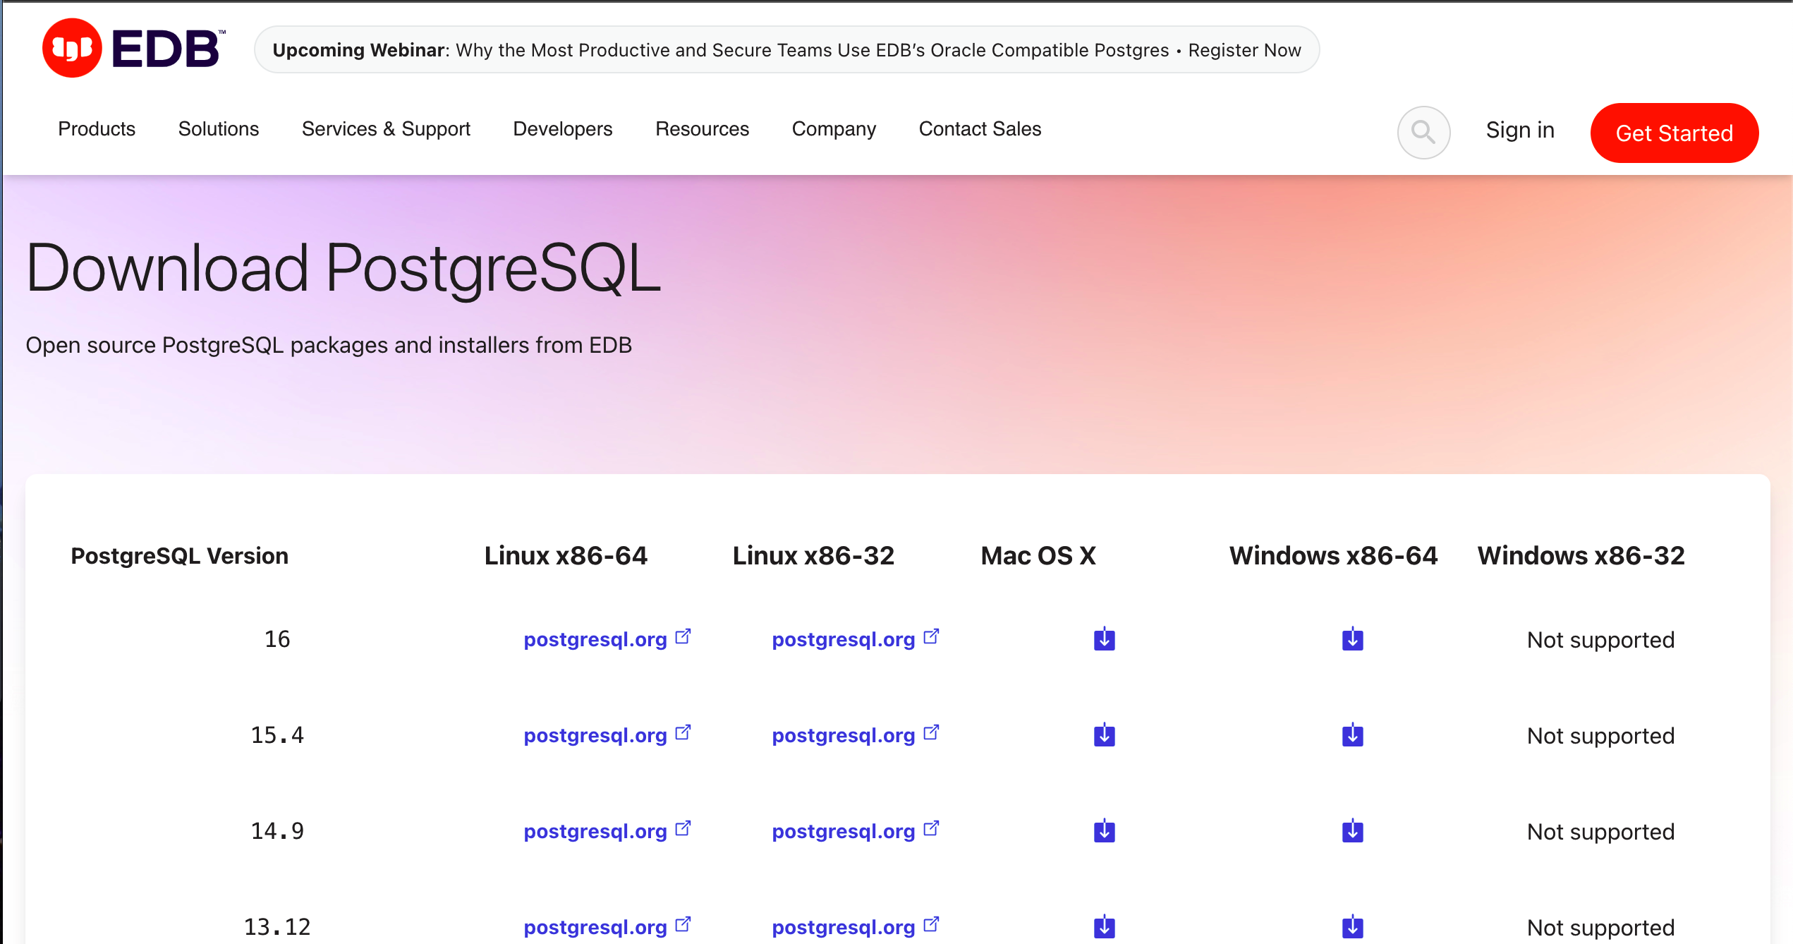
Task: Click the Linux x86-32 column header
Action: pyautogui.click(x=813, y=556)
